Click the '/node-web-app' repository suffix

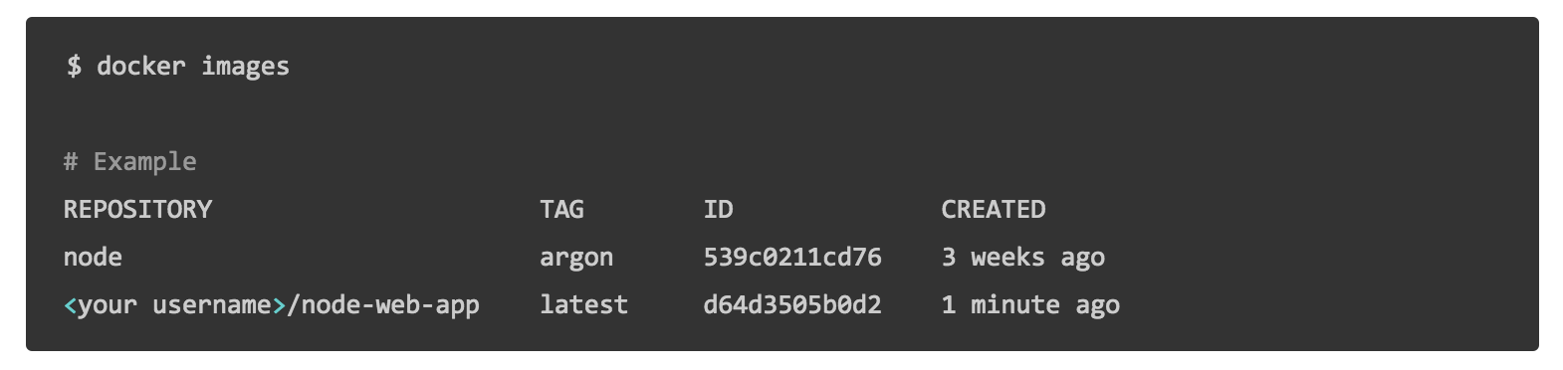coord(383,305)
